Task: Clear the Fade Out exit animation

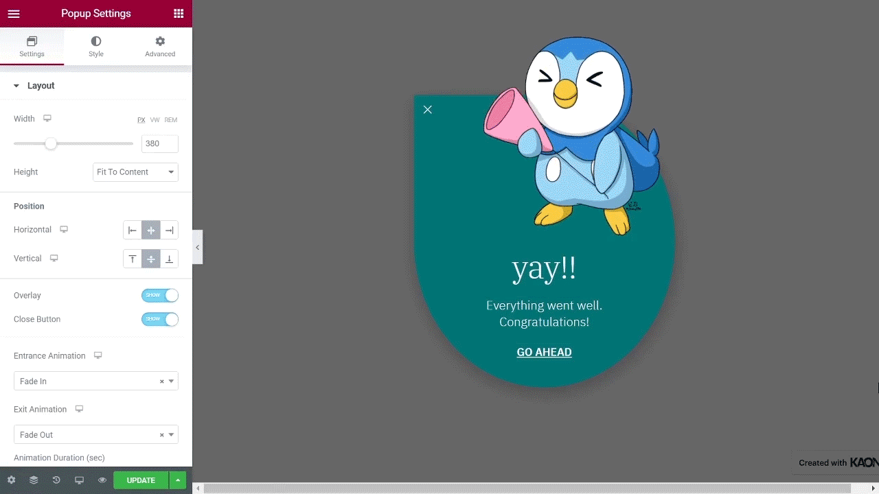Action: click(162, 435)
